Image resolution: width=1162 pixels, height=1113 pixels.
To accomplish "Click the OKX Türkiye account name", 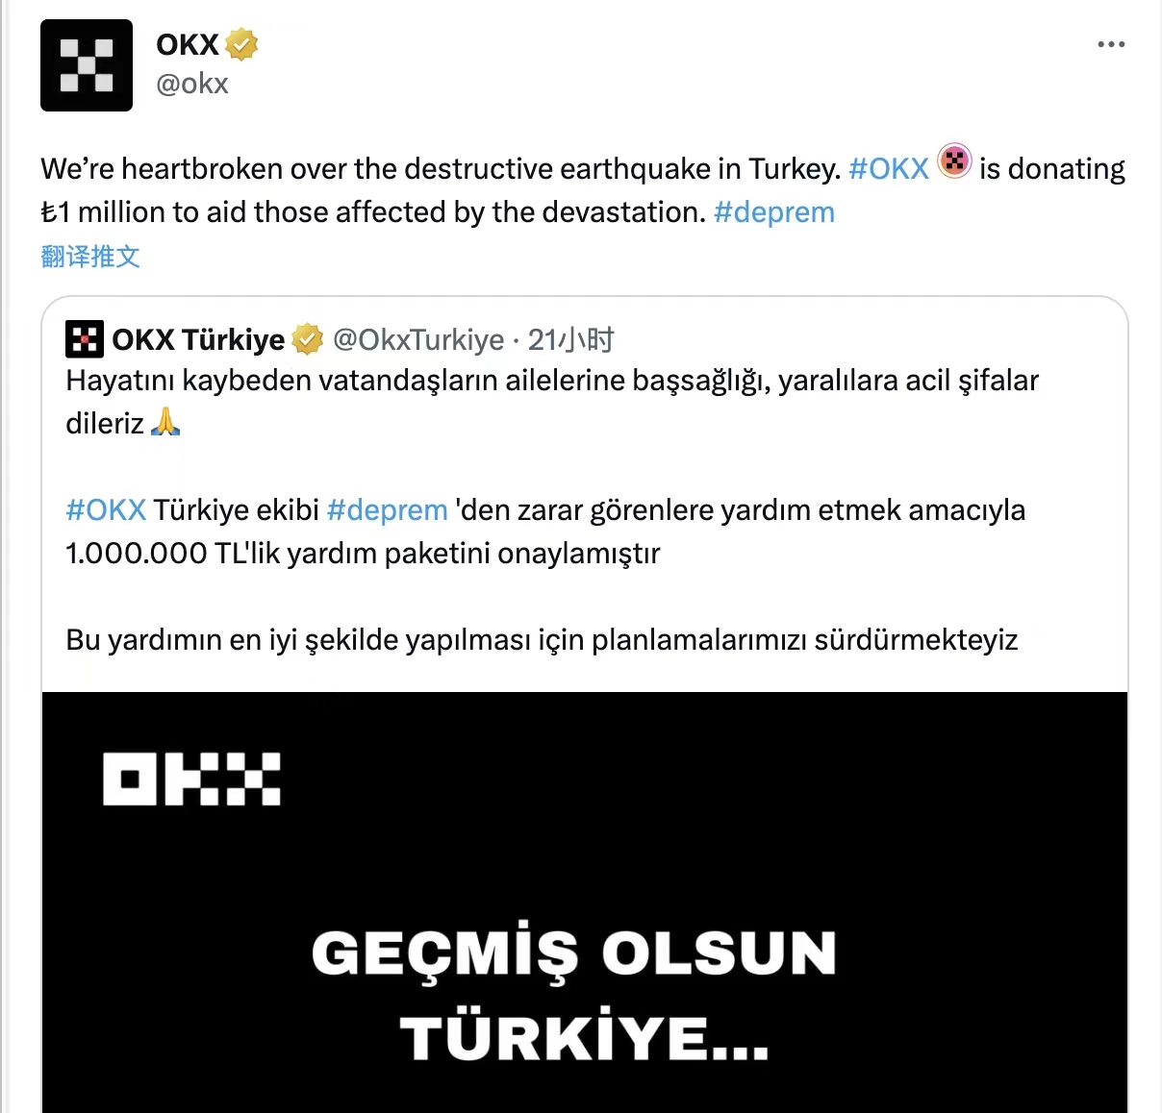I will coord(198,339).
